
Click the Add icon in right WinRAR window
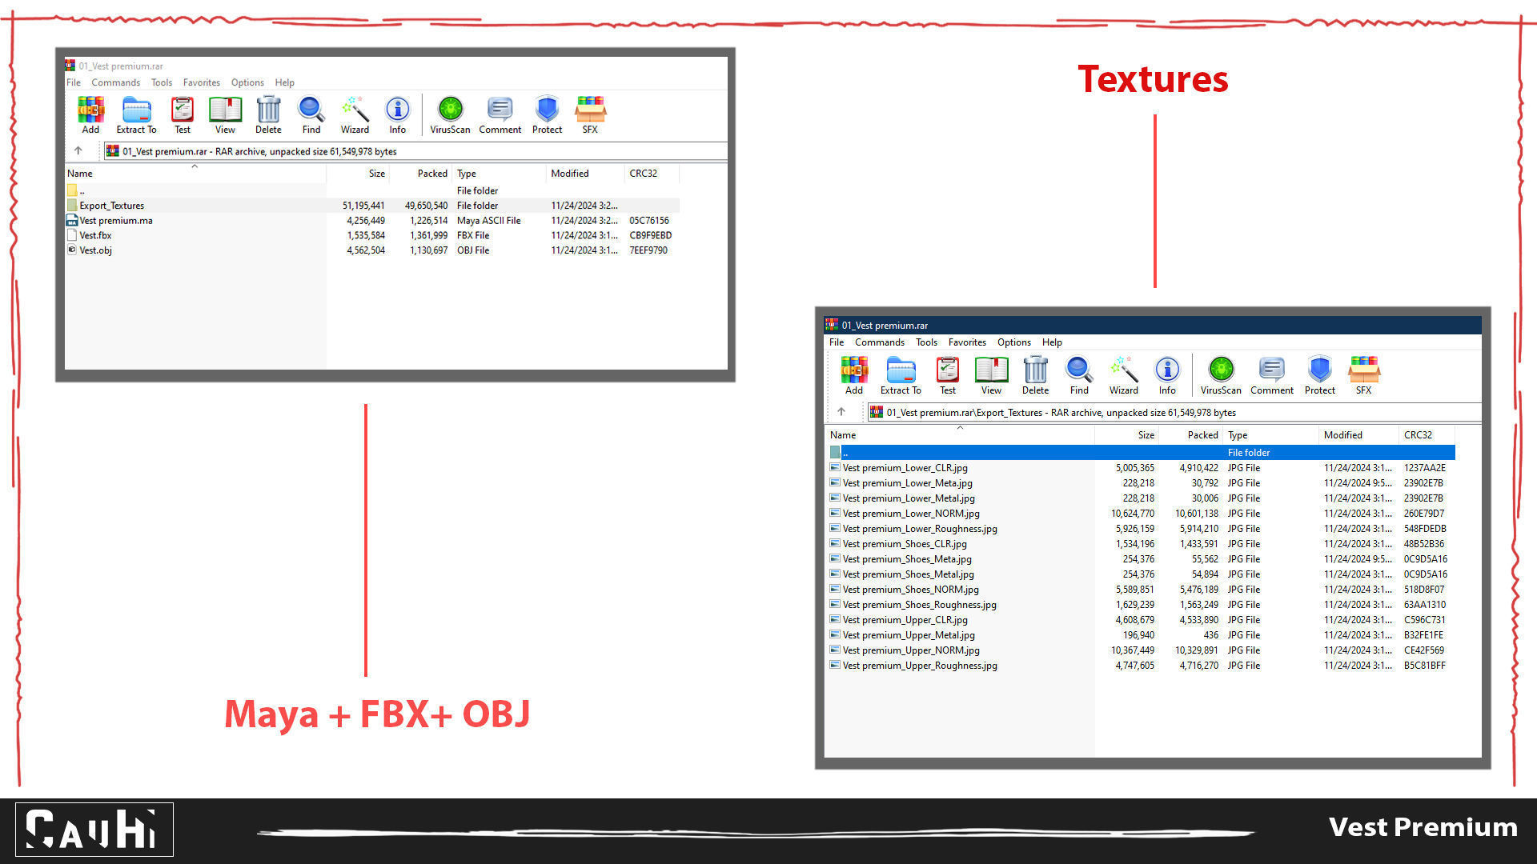pos(853,374)
